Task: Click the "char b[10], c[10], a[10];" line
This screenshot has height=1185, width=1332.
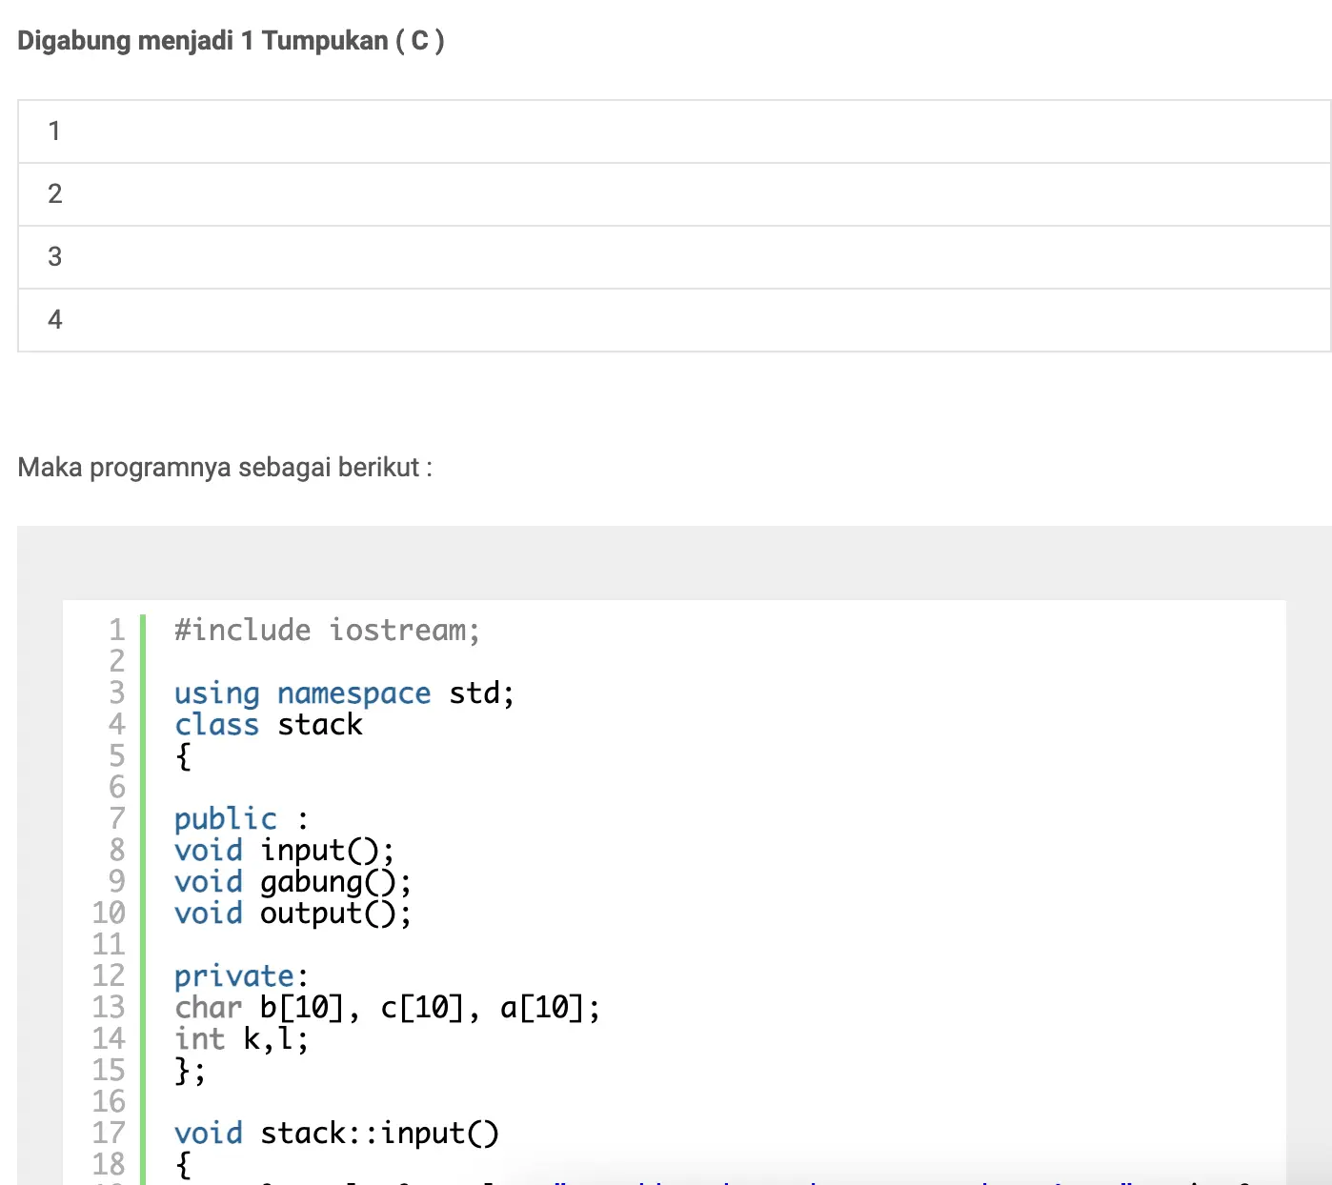Action: coord(387,1008)
